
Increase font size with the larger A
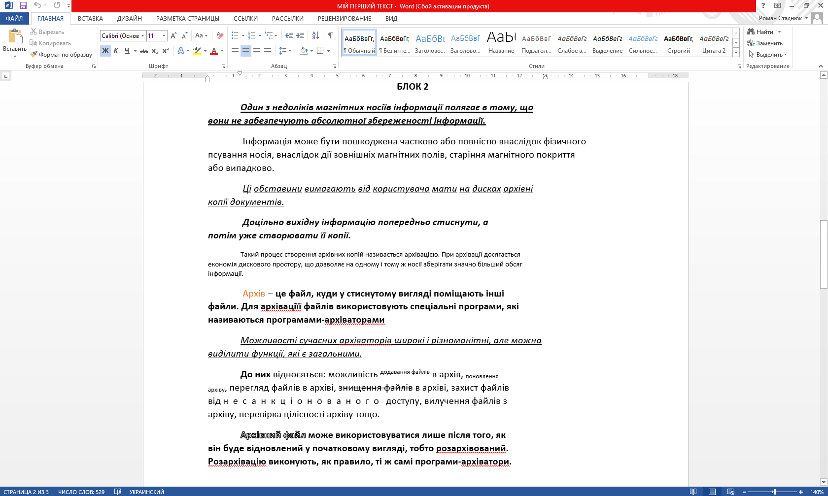[x=173, y=35]
